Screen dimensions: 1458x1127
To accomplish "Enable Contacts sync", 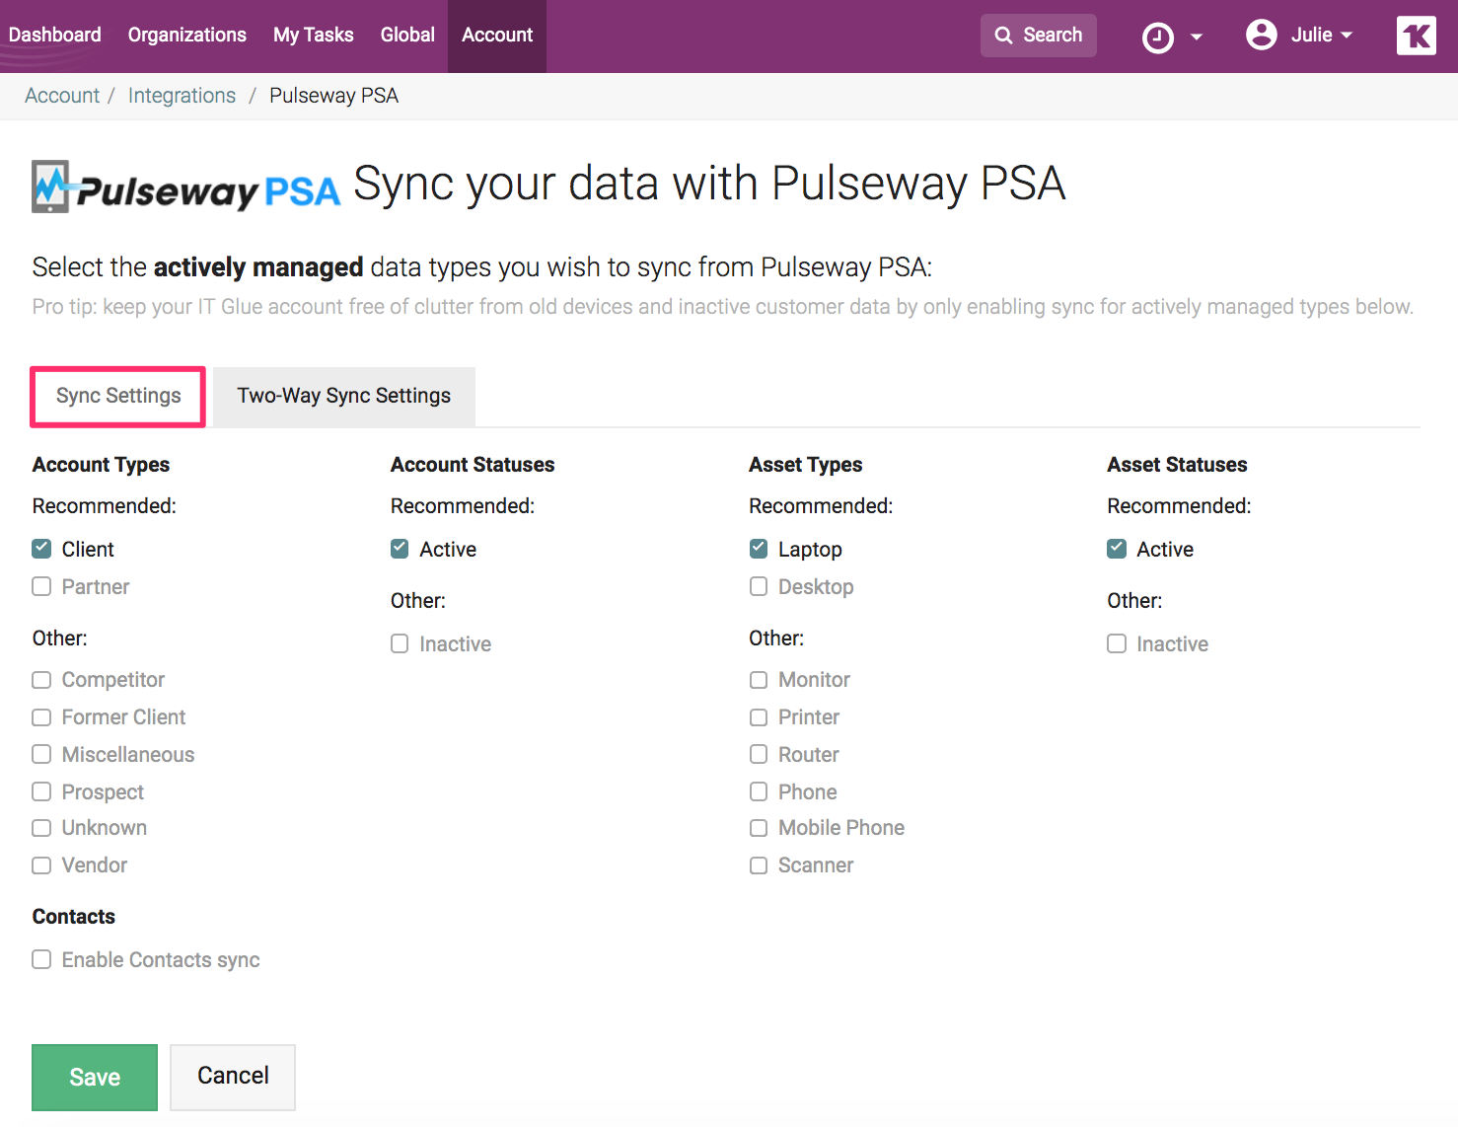I will pos(40,958).
